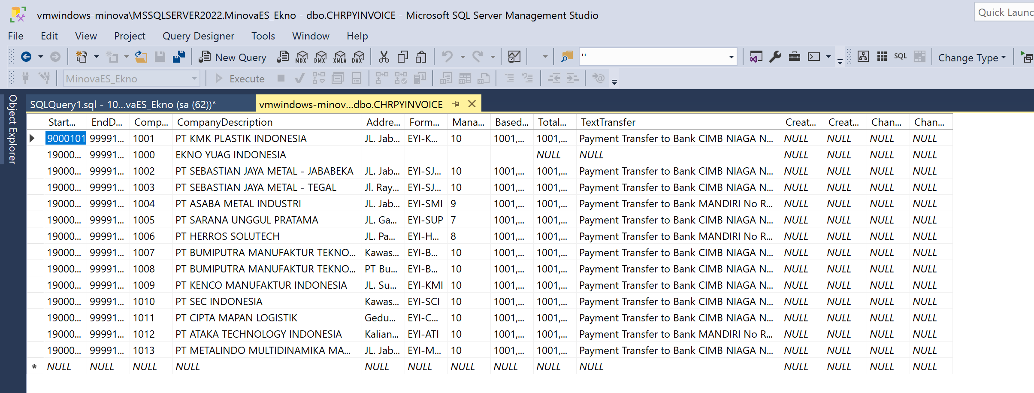Click inside the Find text field

653,57
